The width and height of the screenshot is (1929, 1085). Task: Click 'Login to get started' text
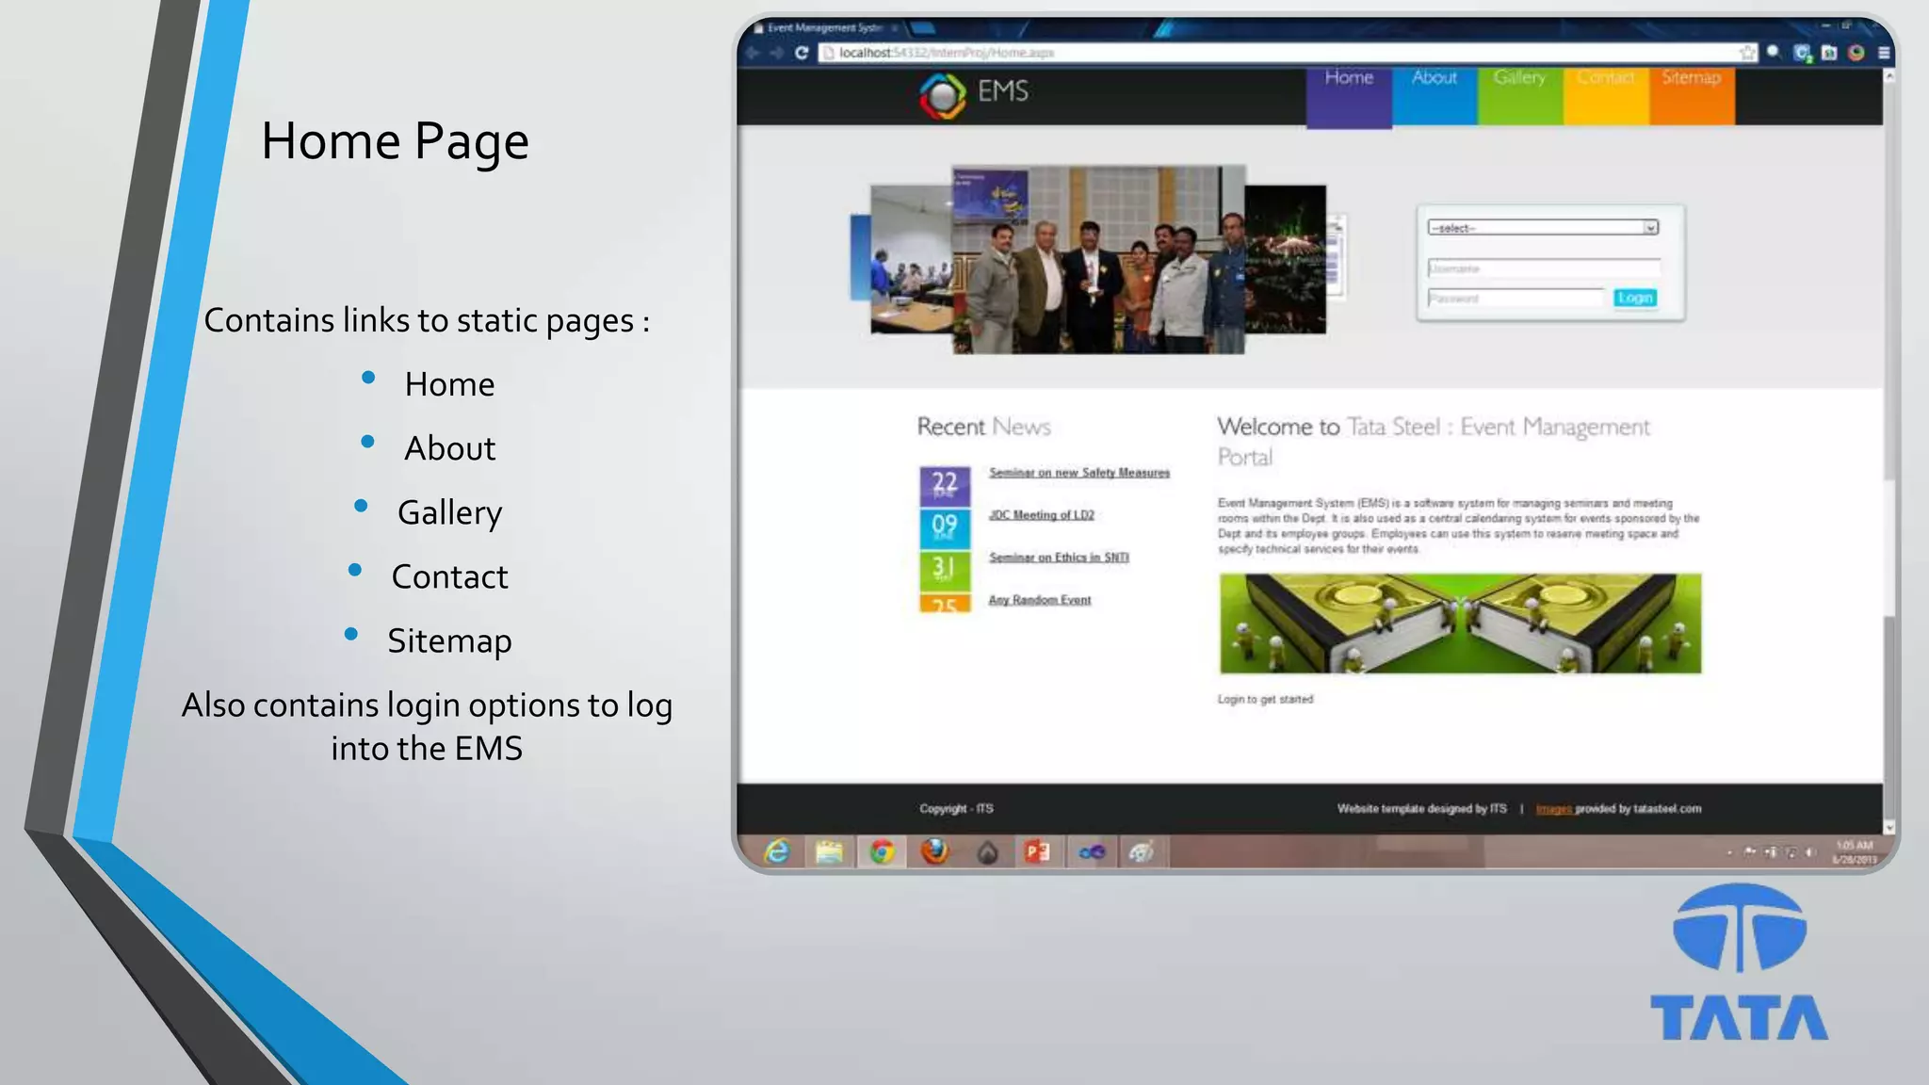[x=1265, y=700]
